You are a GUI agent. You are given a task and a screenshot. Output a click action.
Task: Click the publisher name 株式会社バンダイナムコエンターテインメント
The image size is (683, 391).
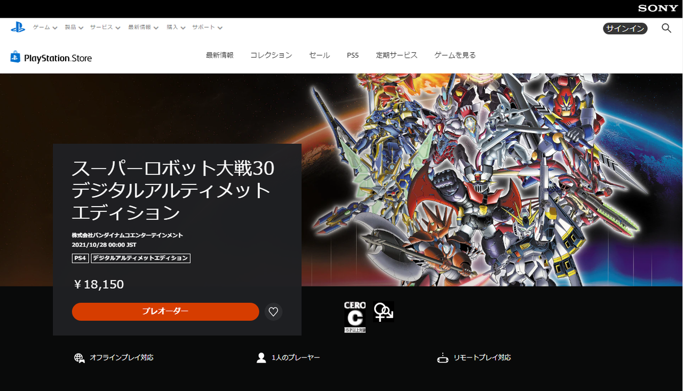click(x=128, y=235)
